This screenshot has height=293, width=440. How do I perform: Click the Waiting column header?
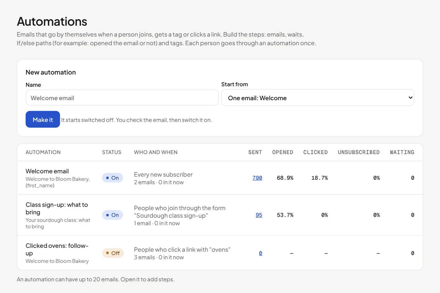(x=402, y=152)
